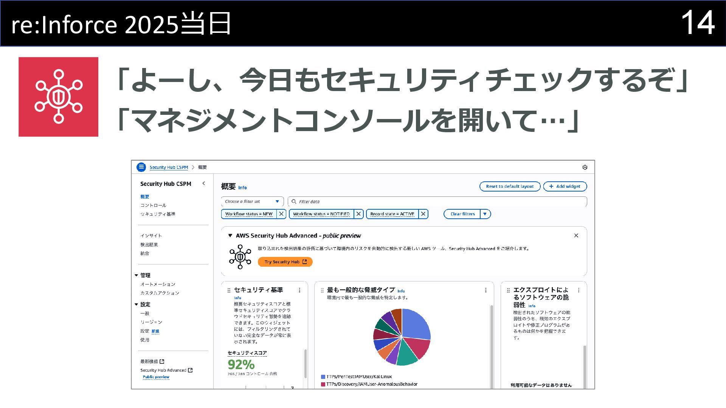Open リージョン under 設定

coord(151,322)
